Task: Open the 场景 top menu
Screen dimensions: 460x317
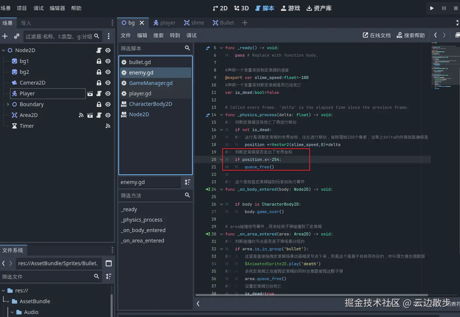Action: point(6,8)
